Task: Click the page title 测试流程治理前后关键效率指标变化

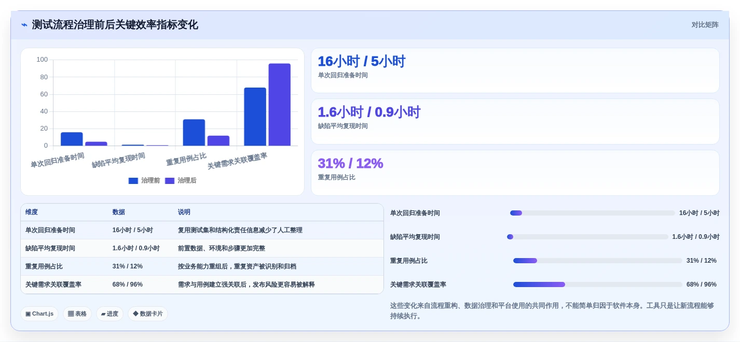Action: 115,25
